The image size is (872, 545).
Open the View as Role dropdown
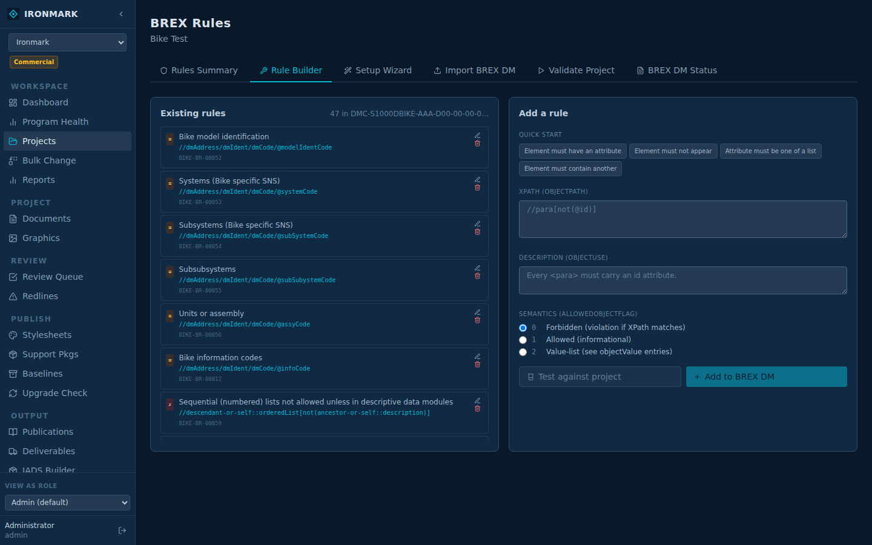pyautogui.click(x=67, y=503)
